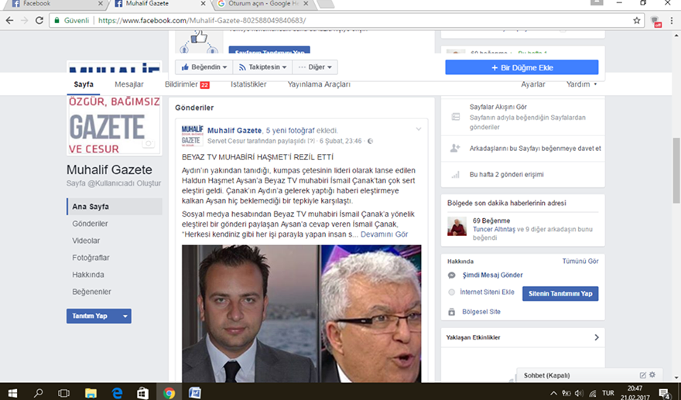Expand the Tanıtım Yap dropdown button

[98, 316]
